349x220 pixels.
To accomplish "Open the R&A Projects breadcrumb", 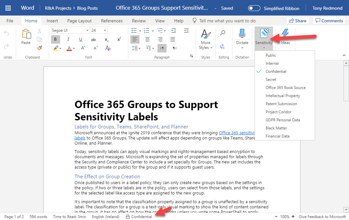I will pos(58,8).
